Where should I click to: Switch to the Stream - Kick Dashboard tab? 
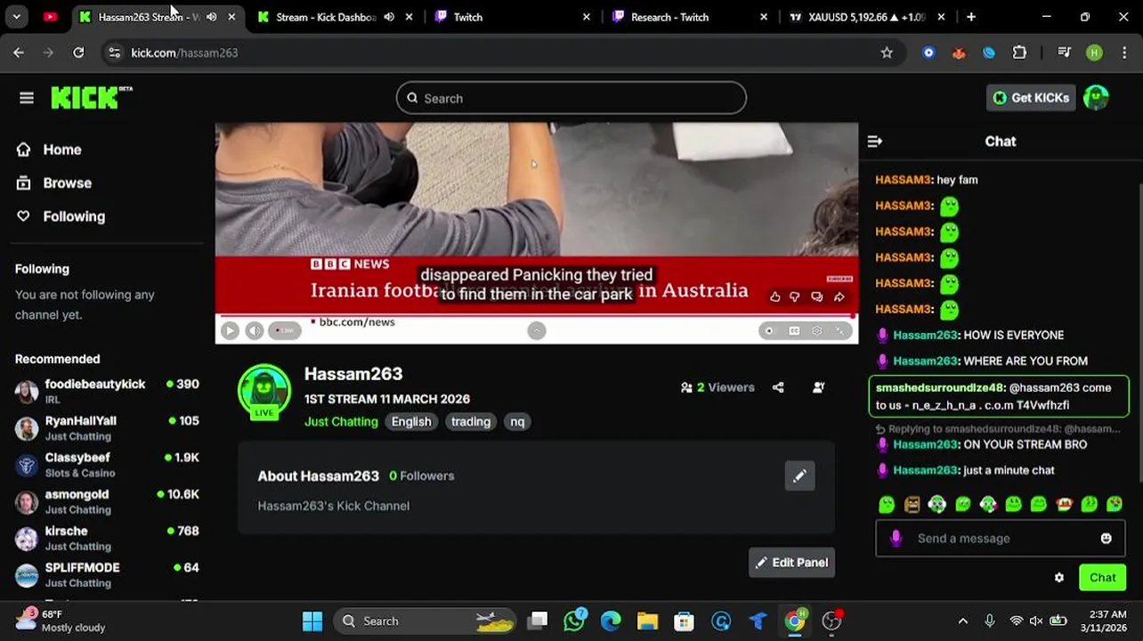coord(326,17)
